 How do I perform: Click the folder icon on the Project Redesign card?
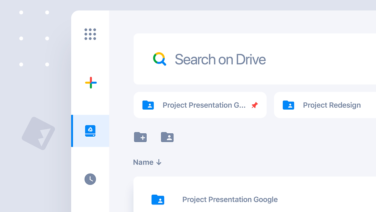(288, 105)
